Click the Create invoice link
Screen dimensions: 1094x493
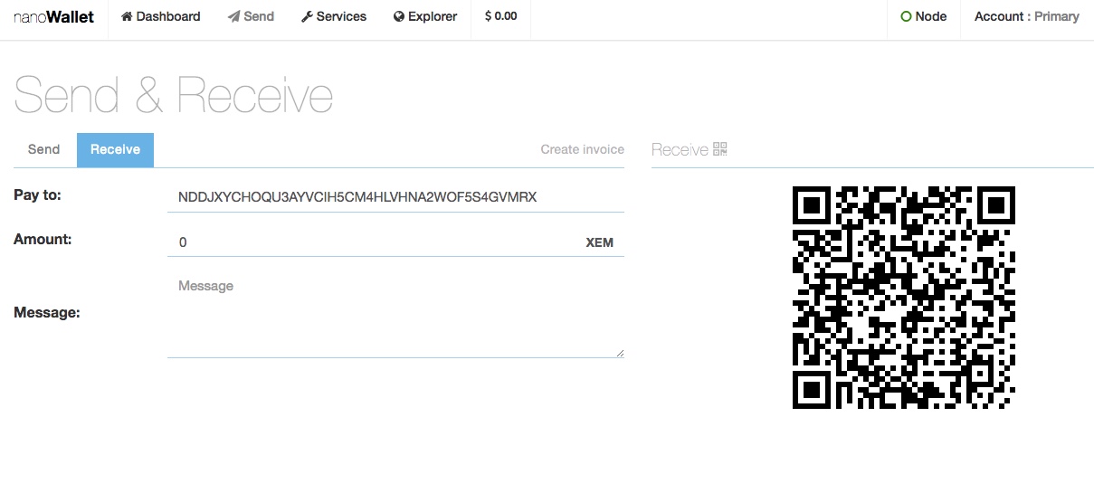coord(583,149)
